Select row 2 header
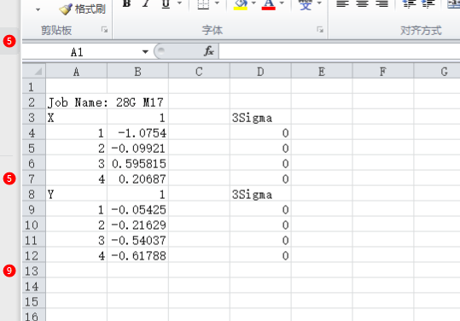This screenshot has height=321, width=460. click(34, 102)
